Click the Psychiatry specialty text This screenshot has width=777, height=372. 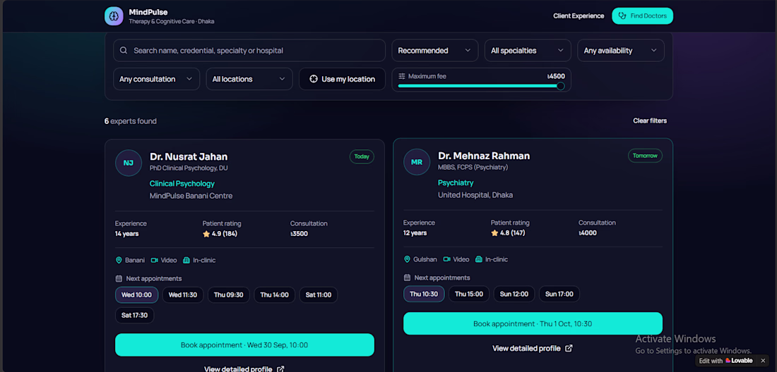coord(456,182)
